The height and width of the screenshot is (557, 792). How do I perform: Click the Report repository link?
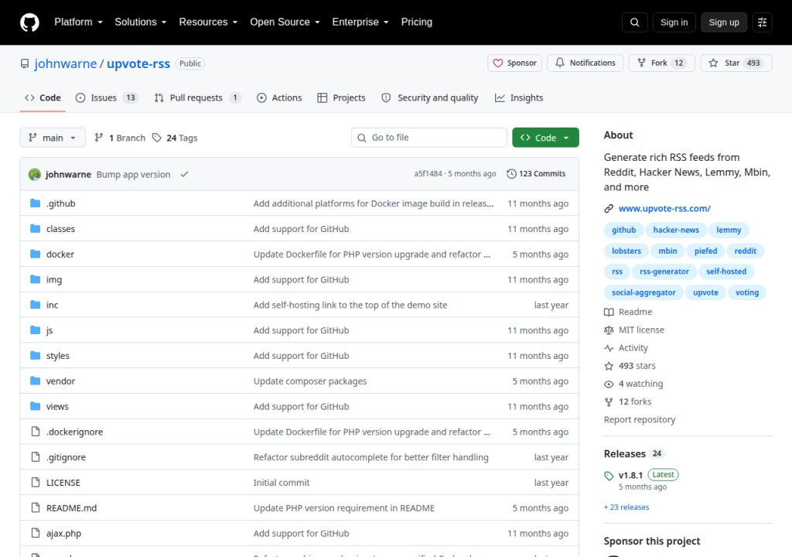coord(640,420)
